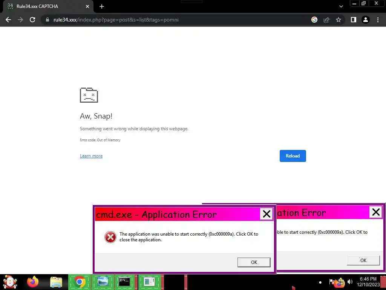
Task: Expand the tab search chevron
Action: click(x=341, y=6)
